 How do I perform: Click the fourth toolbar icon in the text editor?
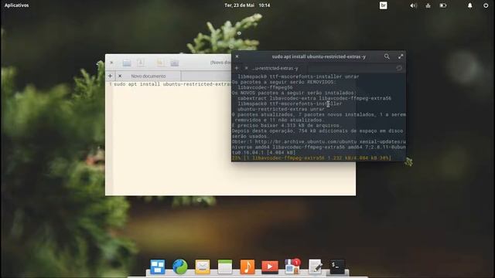(x=175, y=63)
